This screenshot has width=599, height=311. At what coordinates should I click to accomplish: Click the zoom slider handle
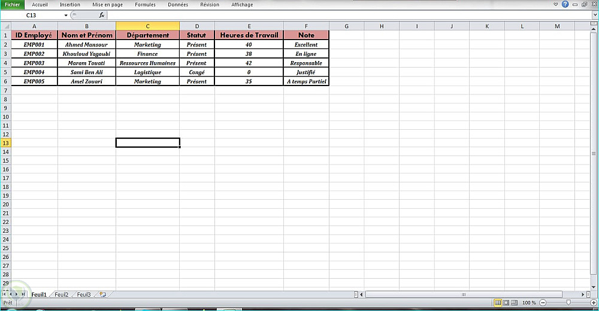point(568,303)
